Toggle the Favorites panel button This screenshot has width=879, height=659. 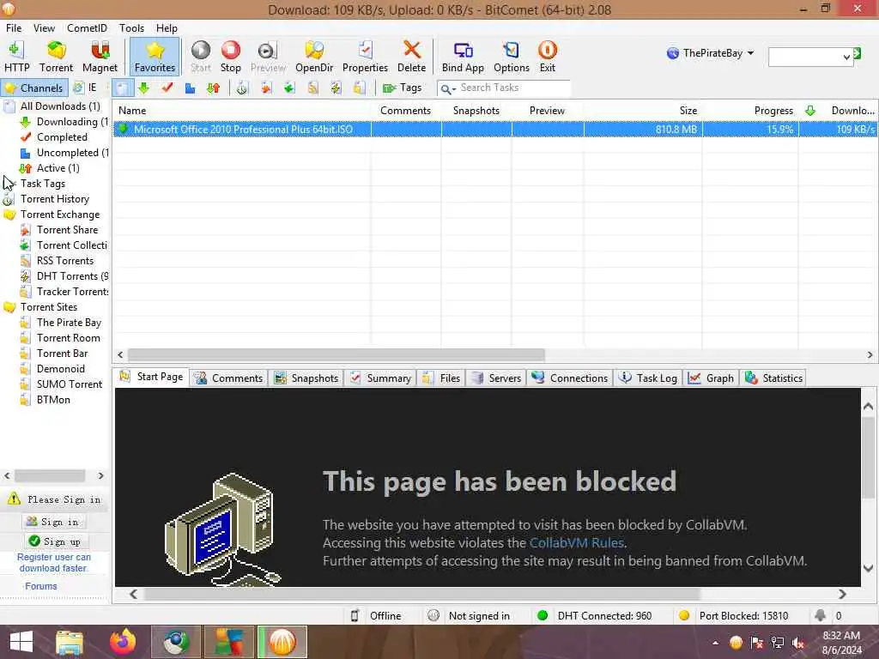[x=155, y=57]
